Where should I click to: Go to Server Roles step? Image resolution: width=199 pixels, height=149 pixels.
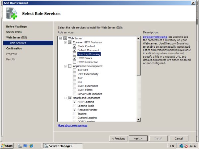click(x=14, y=32)
